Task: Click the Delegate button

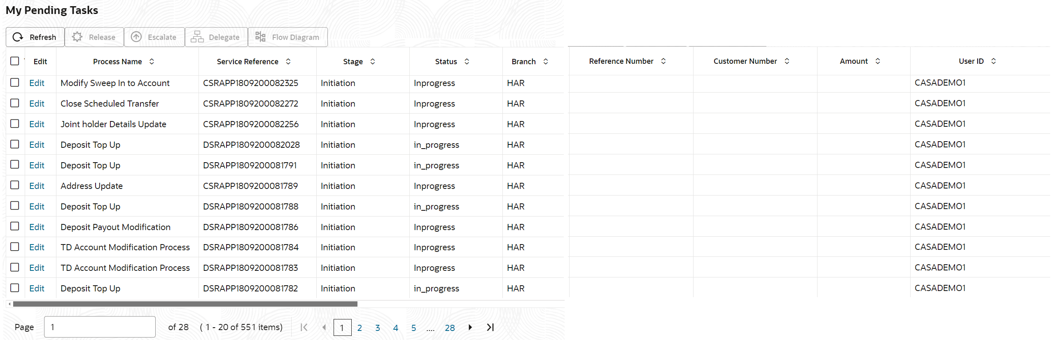Action: tap(216, 37)
